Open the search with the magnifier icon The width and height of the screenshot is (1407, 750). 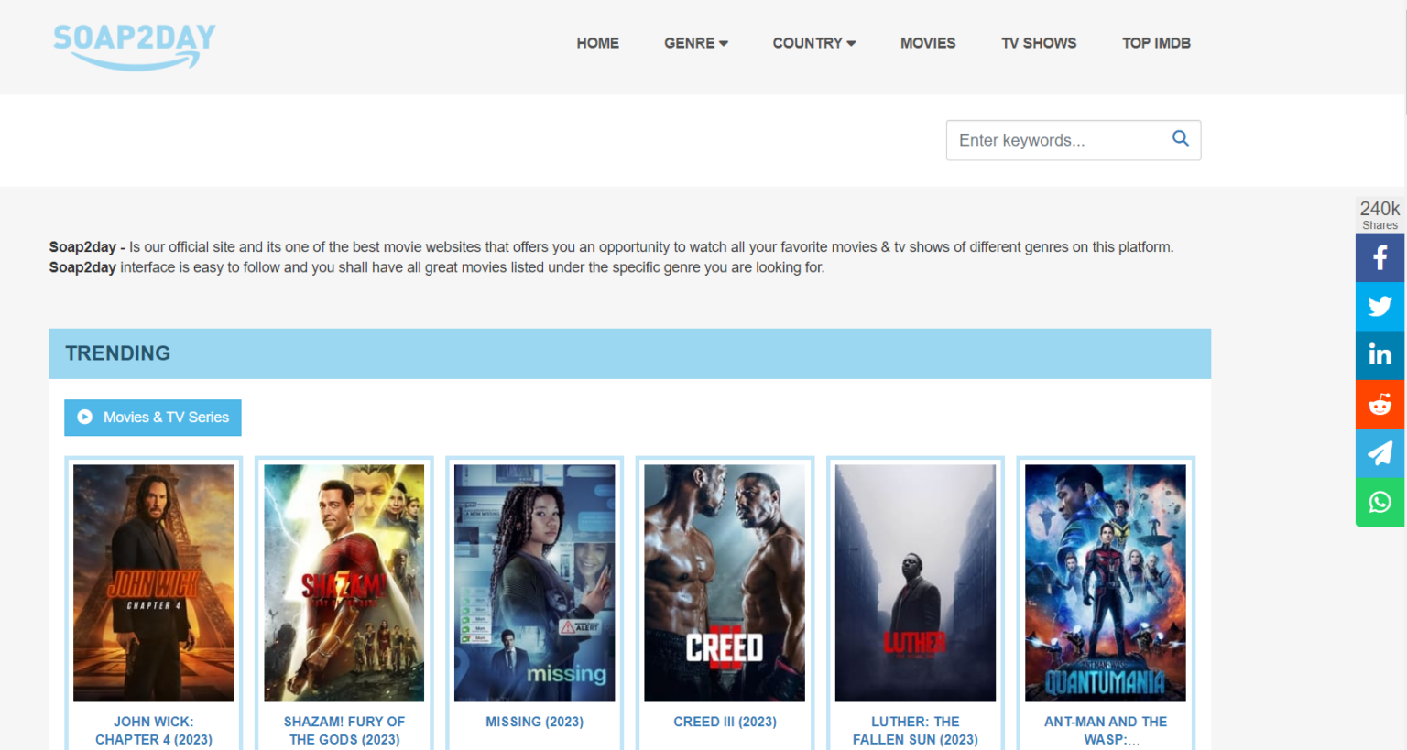[1180, 139]
